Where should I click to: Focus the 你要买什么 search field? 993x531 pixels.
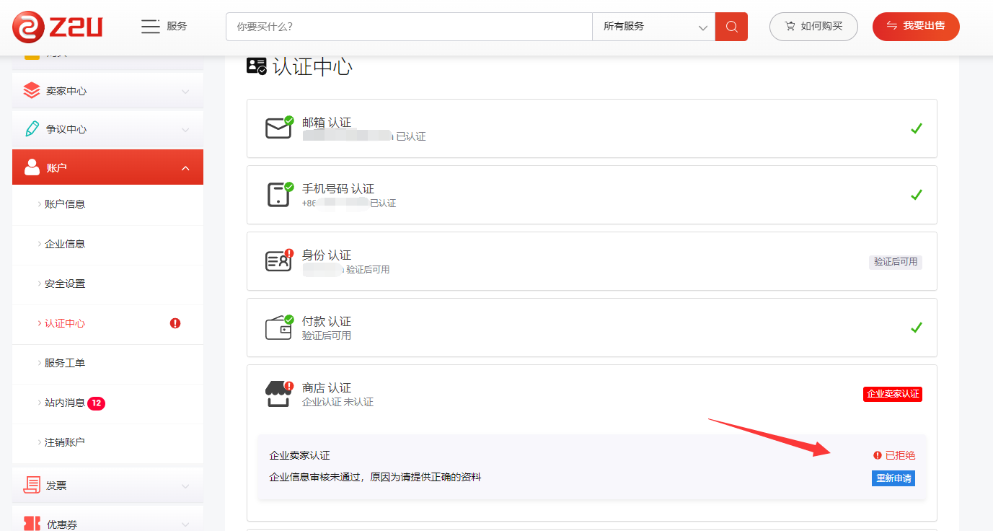(x=409, y=27)
